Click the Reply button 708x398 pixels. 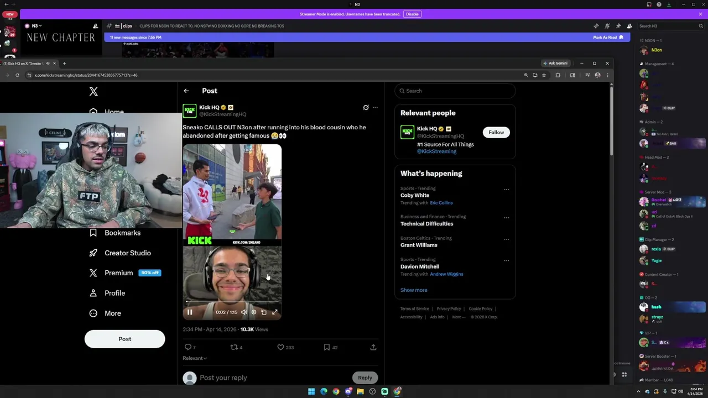[365, 378]
